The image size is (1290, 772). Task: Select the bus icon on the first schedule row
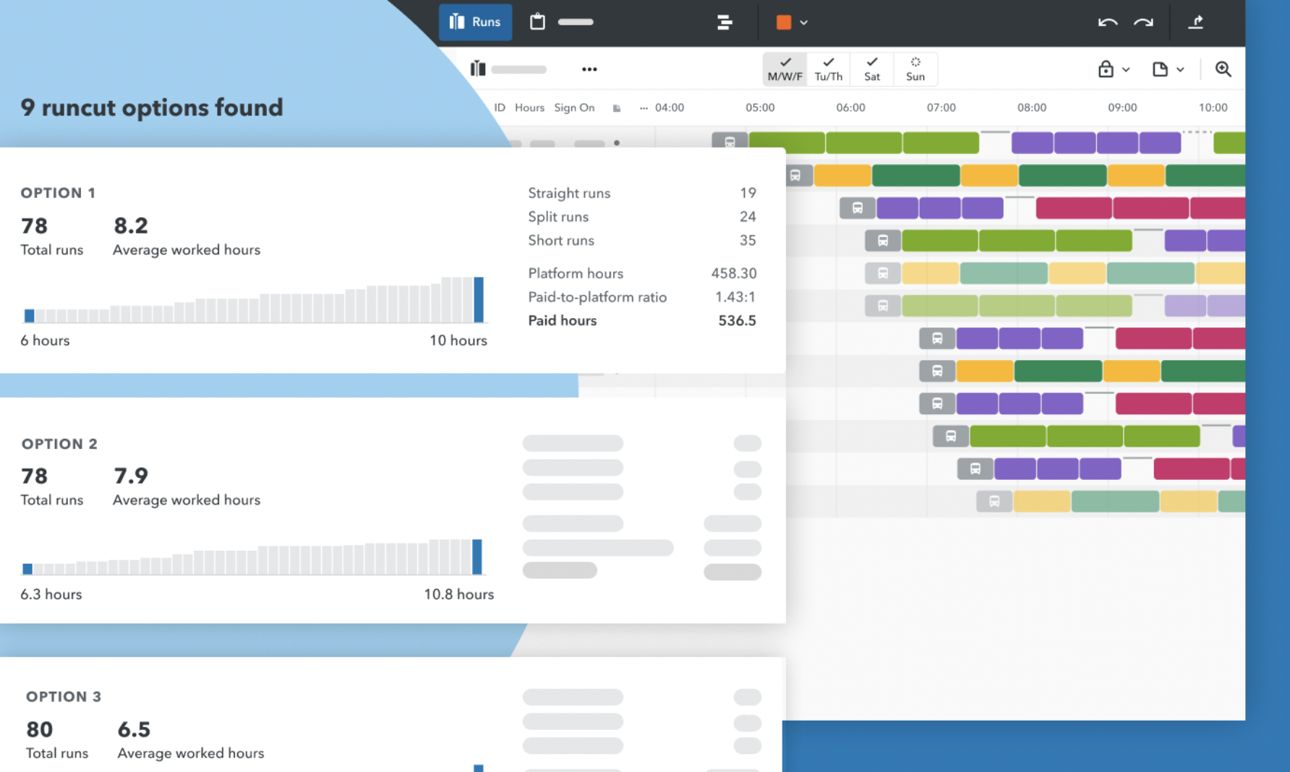coord(730,142)
